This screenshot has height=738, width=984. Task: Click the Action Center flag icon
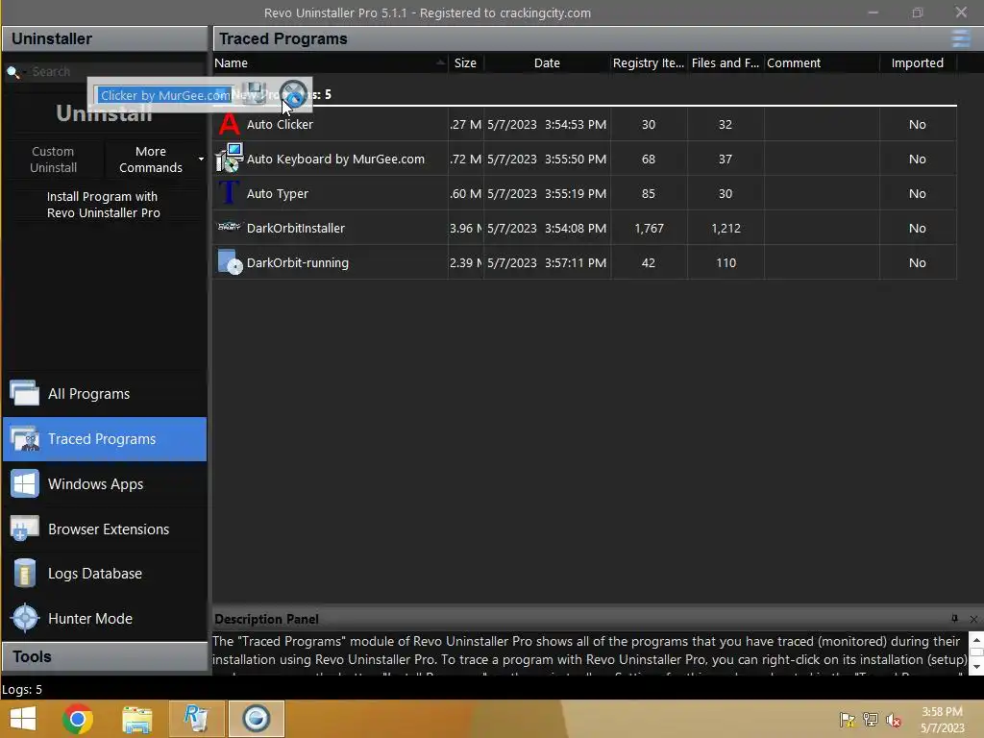(x=848, y=720)
